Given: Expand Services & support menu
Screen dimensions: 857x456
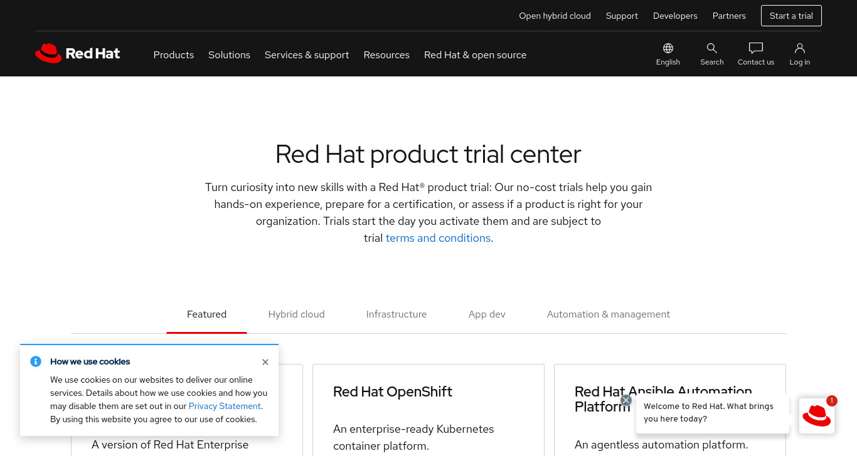Looking at the screenshot, I should (x=307, y=55).
